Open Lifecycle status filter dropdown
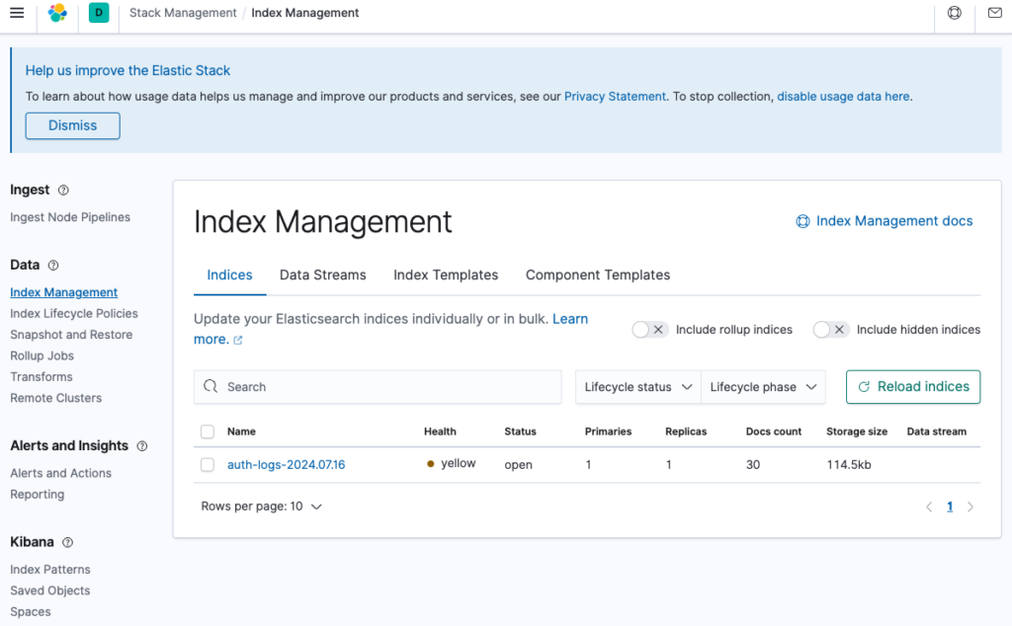Image resolution: width=1012 pixels, height=626 pixels. 637,387
